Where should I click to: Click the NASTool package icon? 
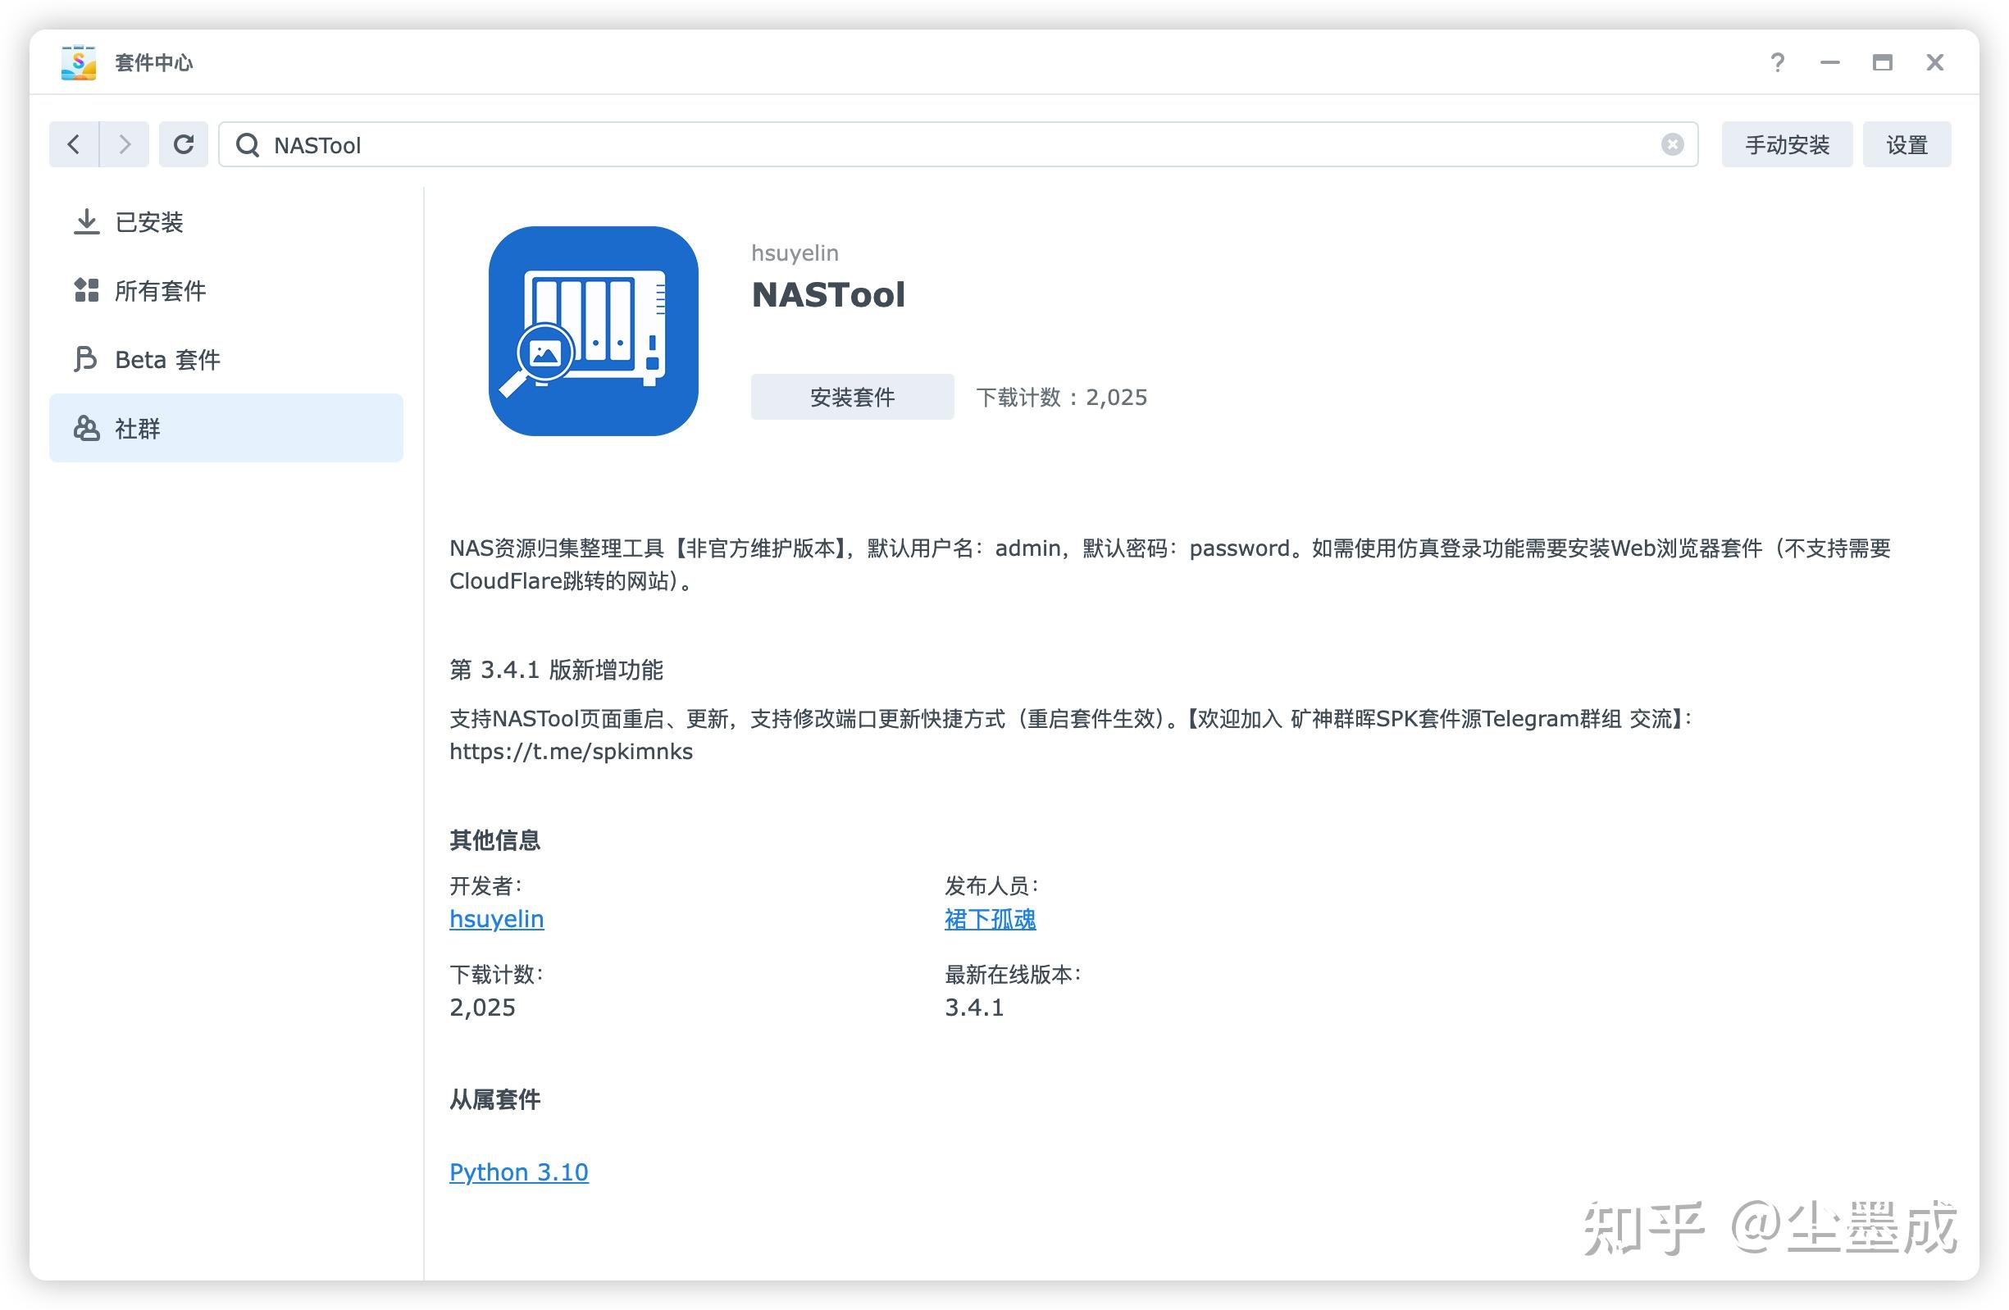(x=593, y=331)
